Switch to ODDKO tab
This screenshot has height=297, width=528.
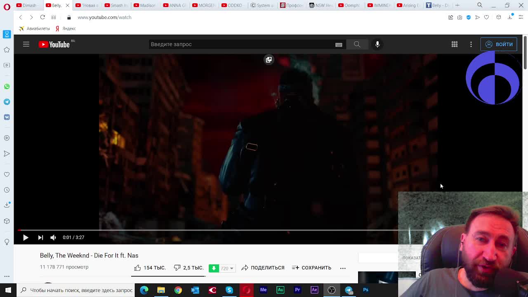tap(233, 5)
